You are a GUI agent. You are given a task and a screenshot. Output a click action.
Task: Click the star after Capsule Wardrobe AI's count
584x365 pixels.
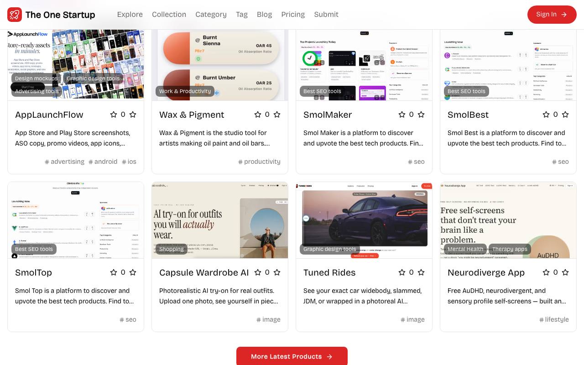pyautogui.click(x=277, y=272)
